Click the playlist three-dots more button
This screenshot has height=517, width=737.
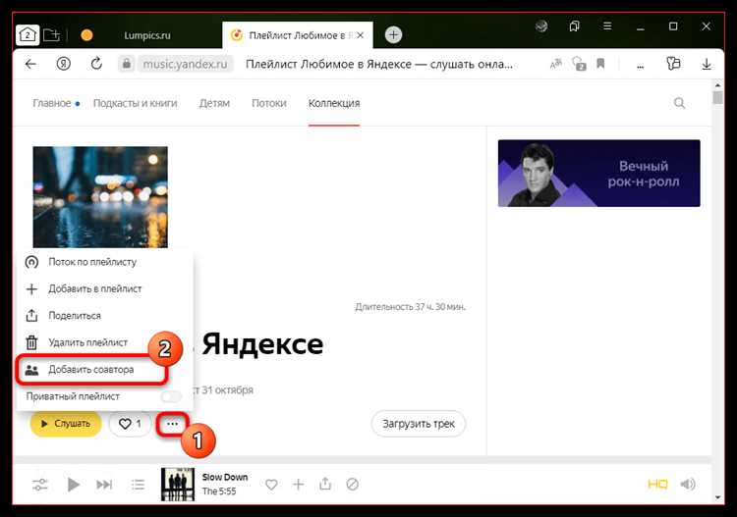(173, 424)
